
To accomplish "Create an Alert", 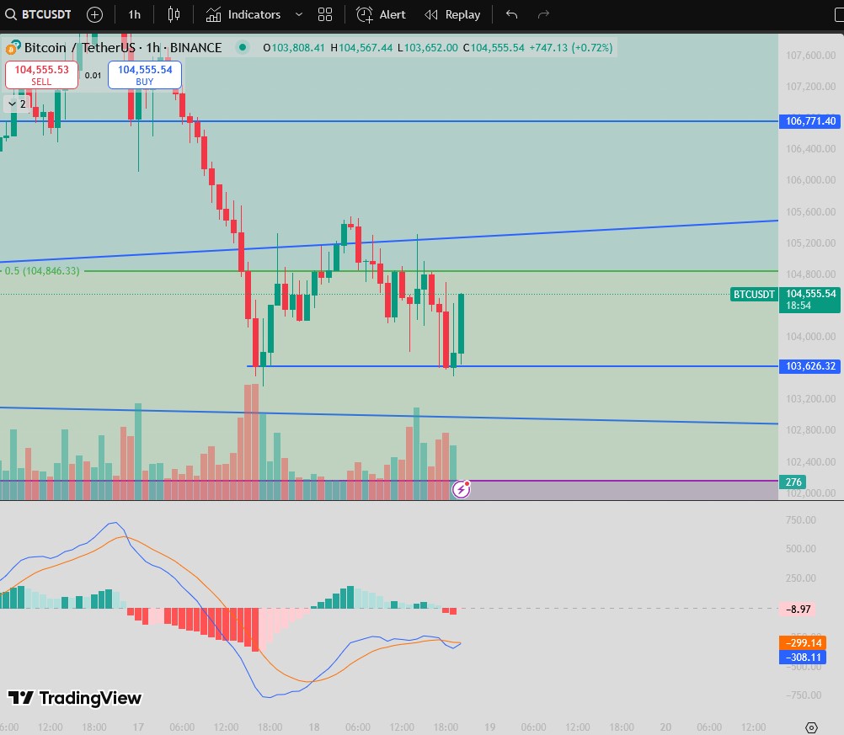I will click(x=381, y=14).
